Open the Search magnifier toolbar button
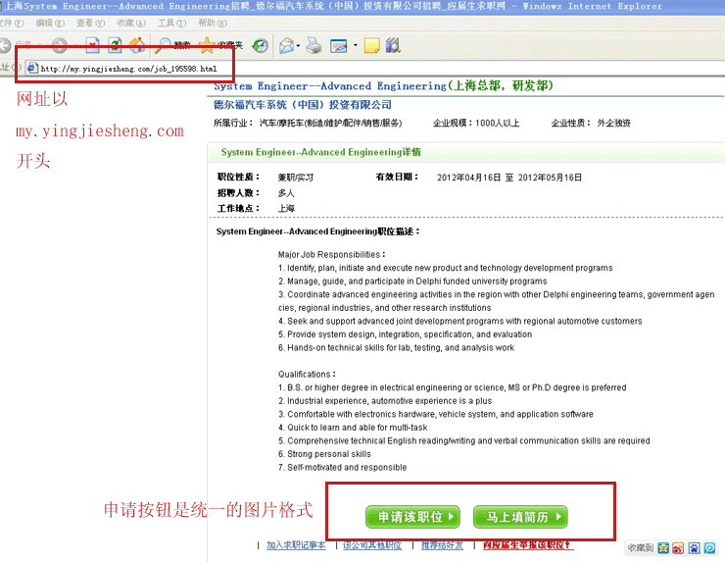Screen dimensions: 725x562 [x=172, y=45]
